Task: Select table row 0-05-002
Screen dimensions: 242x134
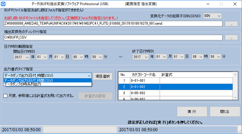Action: click(176, 93)
